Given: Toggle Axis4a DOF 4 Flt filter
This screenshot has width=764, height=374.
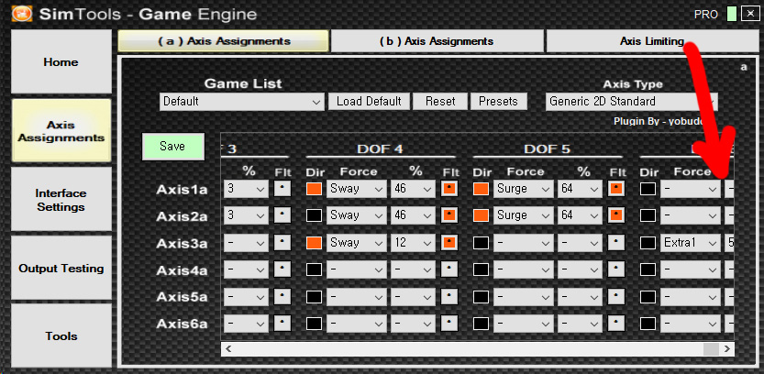Looking at the screenshot, I should pos(449,269).
